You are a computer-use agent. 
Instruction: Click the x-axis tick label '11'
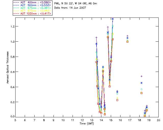click(73, 120)
